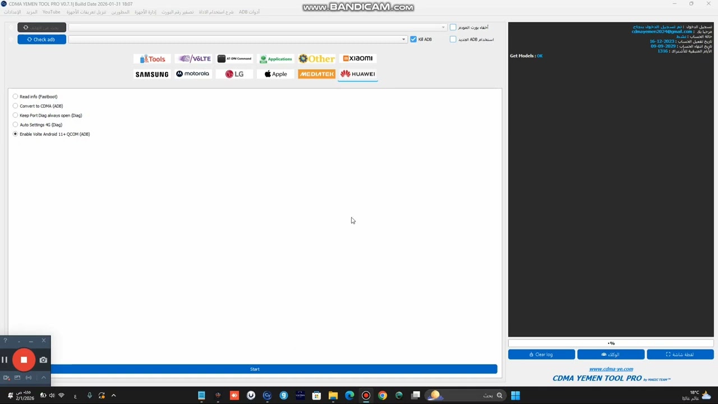718x404 pixels.
Task: Open the volume tray icon
Action: 52,396
